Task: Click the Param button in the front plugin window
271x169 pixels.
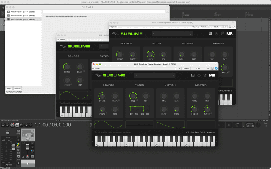Action: point(186,68)
